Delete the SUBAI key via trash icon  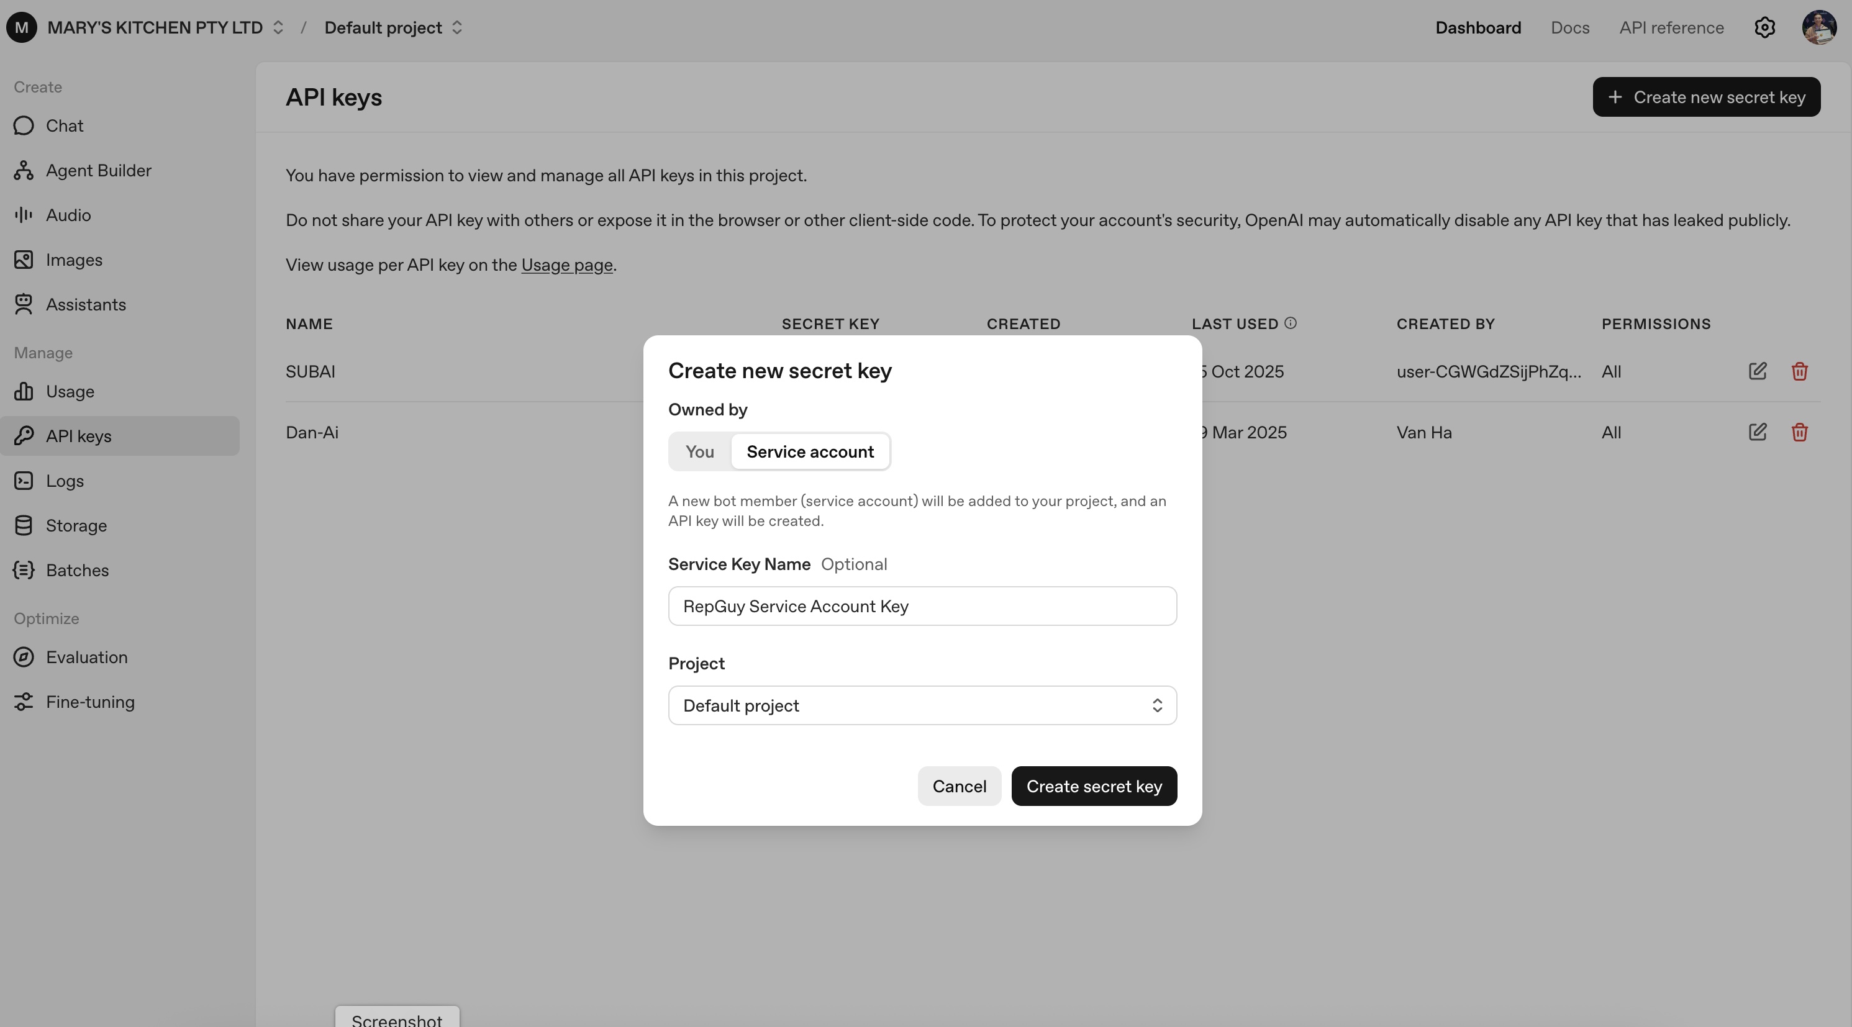point(1799,371)
